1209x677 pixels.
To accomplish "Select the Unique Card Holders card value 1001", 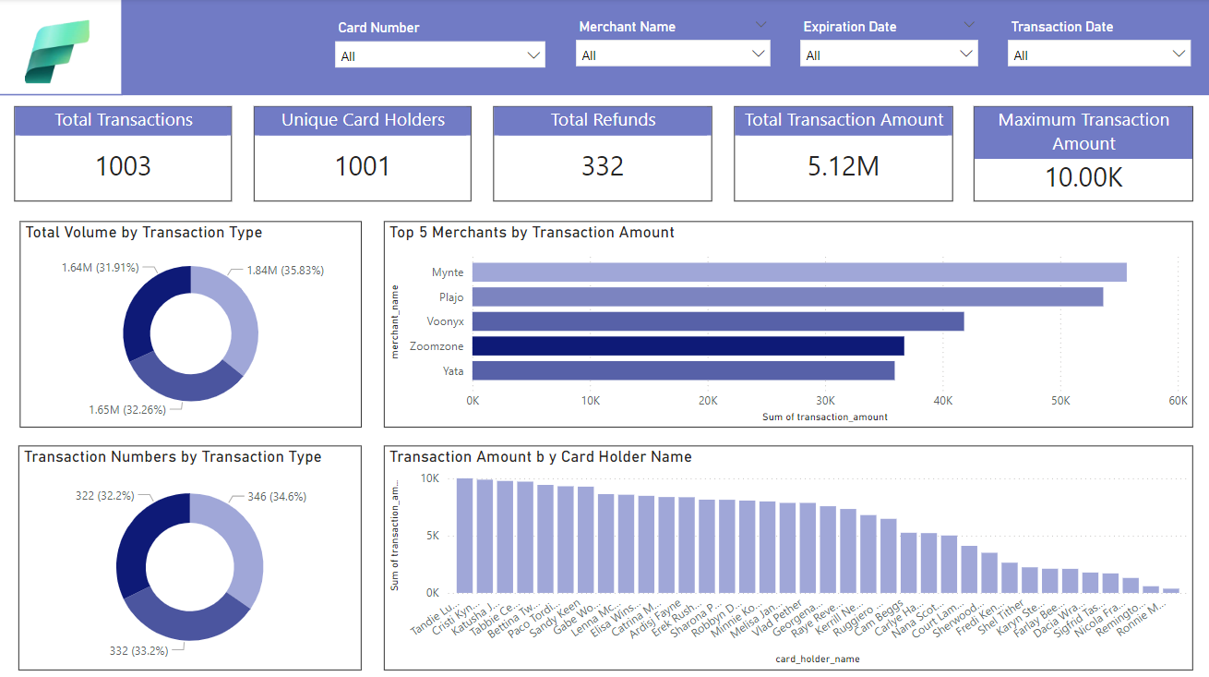I will [x=362, y=166].
